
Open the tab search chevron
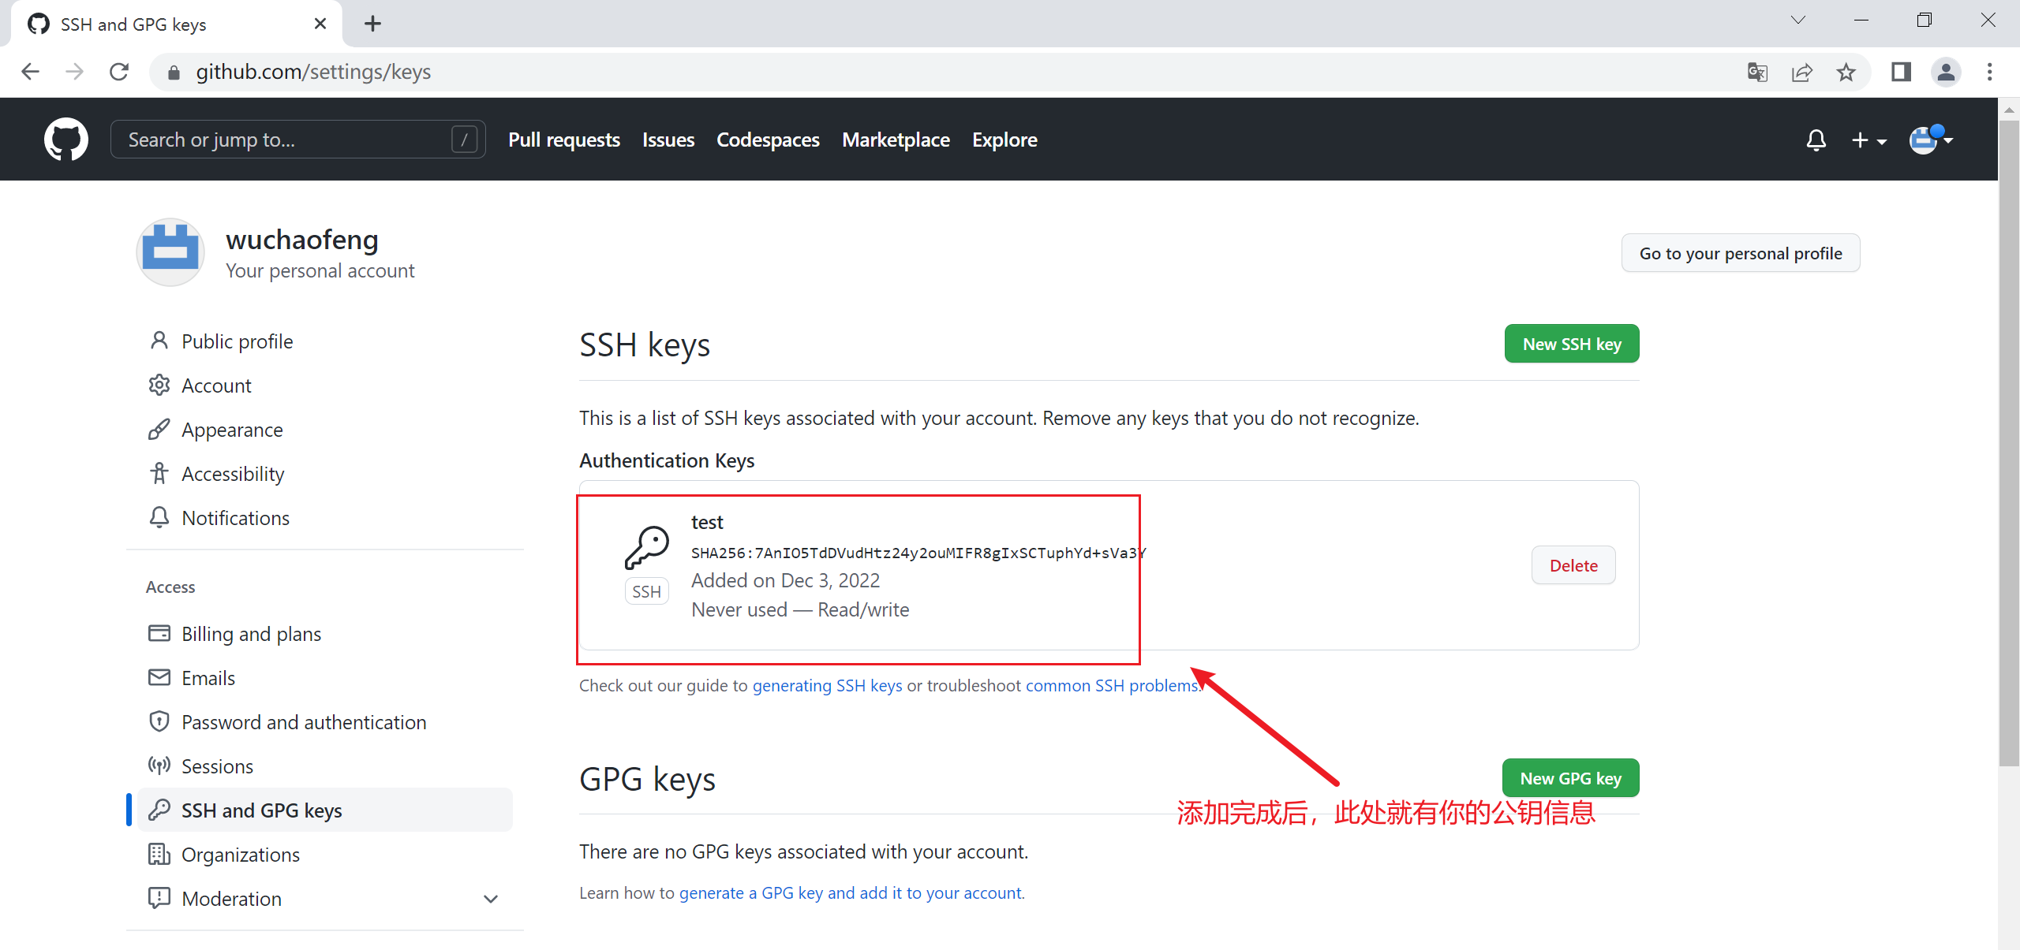pyautogui.click(x=1797, y=20)
